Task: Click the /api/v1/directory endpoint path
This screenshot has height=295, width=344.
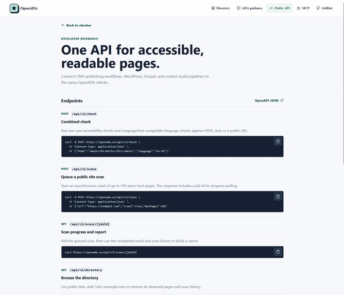Action: click(x=86, y=270)
